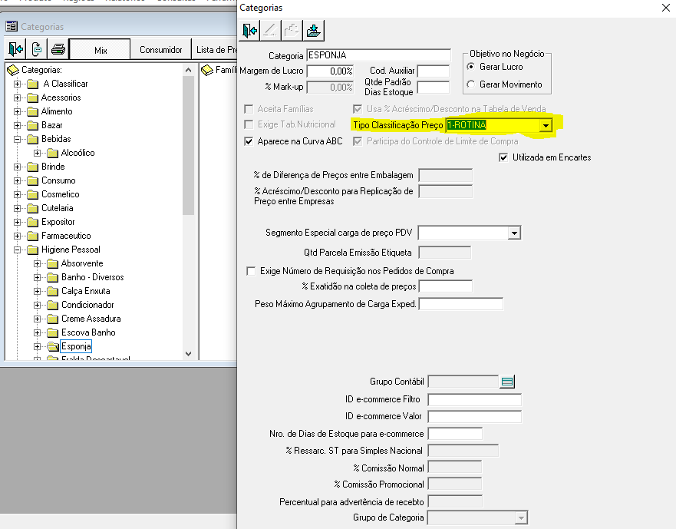The image size is (676, 529).
Task: Click ID e-commerce Valor field
Action: tap(475, 416)
